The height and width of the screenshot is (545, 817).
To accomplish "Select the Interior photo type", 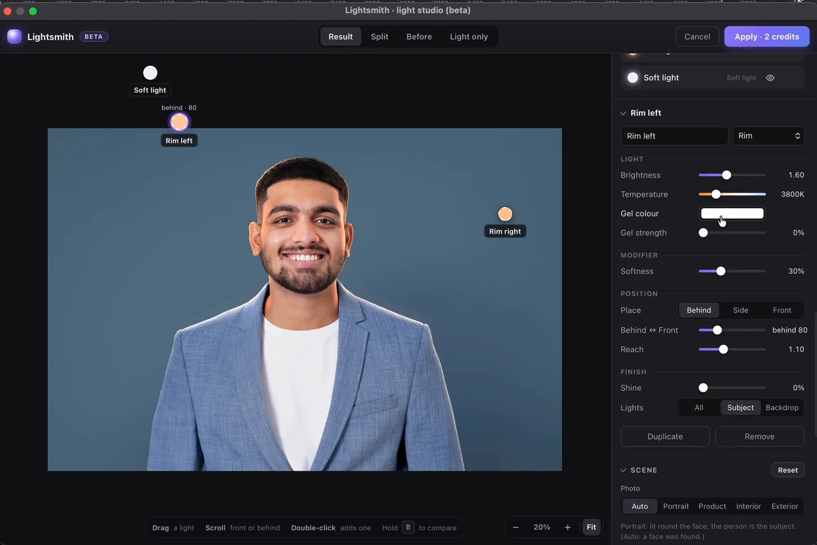I will point(748,506).
